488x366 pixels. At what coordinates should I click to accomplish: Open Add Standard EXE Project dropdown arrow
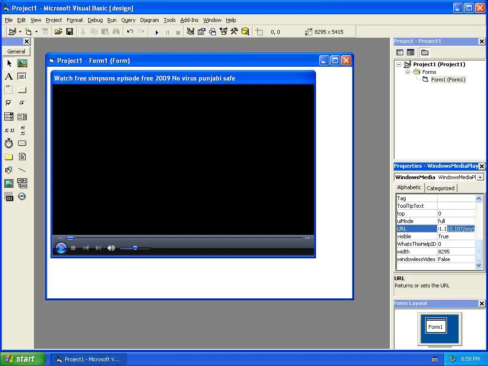click(x=20, y=32)
